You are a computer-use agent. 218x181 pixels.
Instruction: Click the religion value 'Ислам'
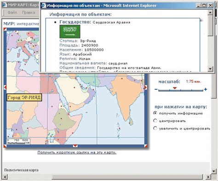[x=85, y=59]
